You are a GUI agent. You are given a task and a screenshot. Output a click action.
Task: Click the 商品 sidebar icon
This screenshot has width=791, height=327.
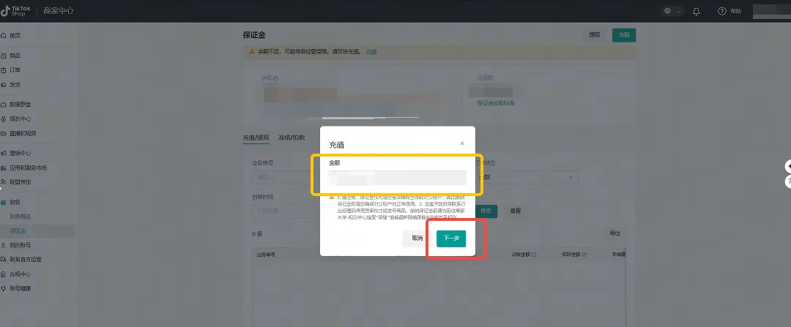[x=4, y=56]
